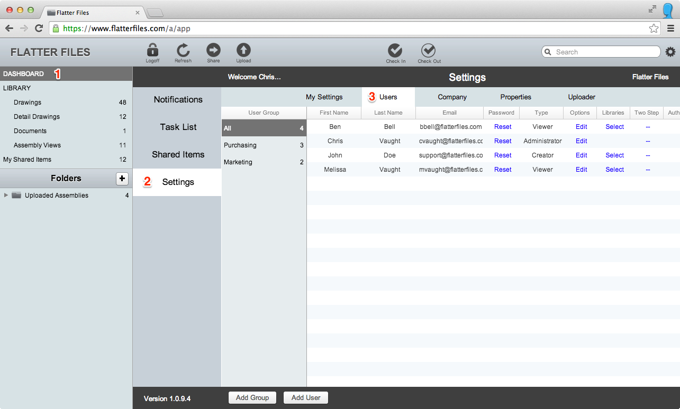Click the Chrome user profile icon
680x409 pixels.
(668, 10)
